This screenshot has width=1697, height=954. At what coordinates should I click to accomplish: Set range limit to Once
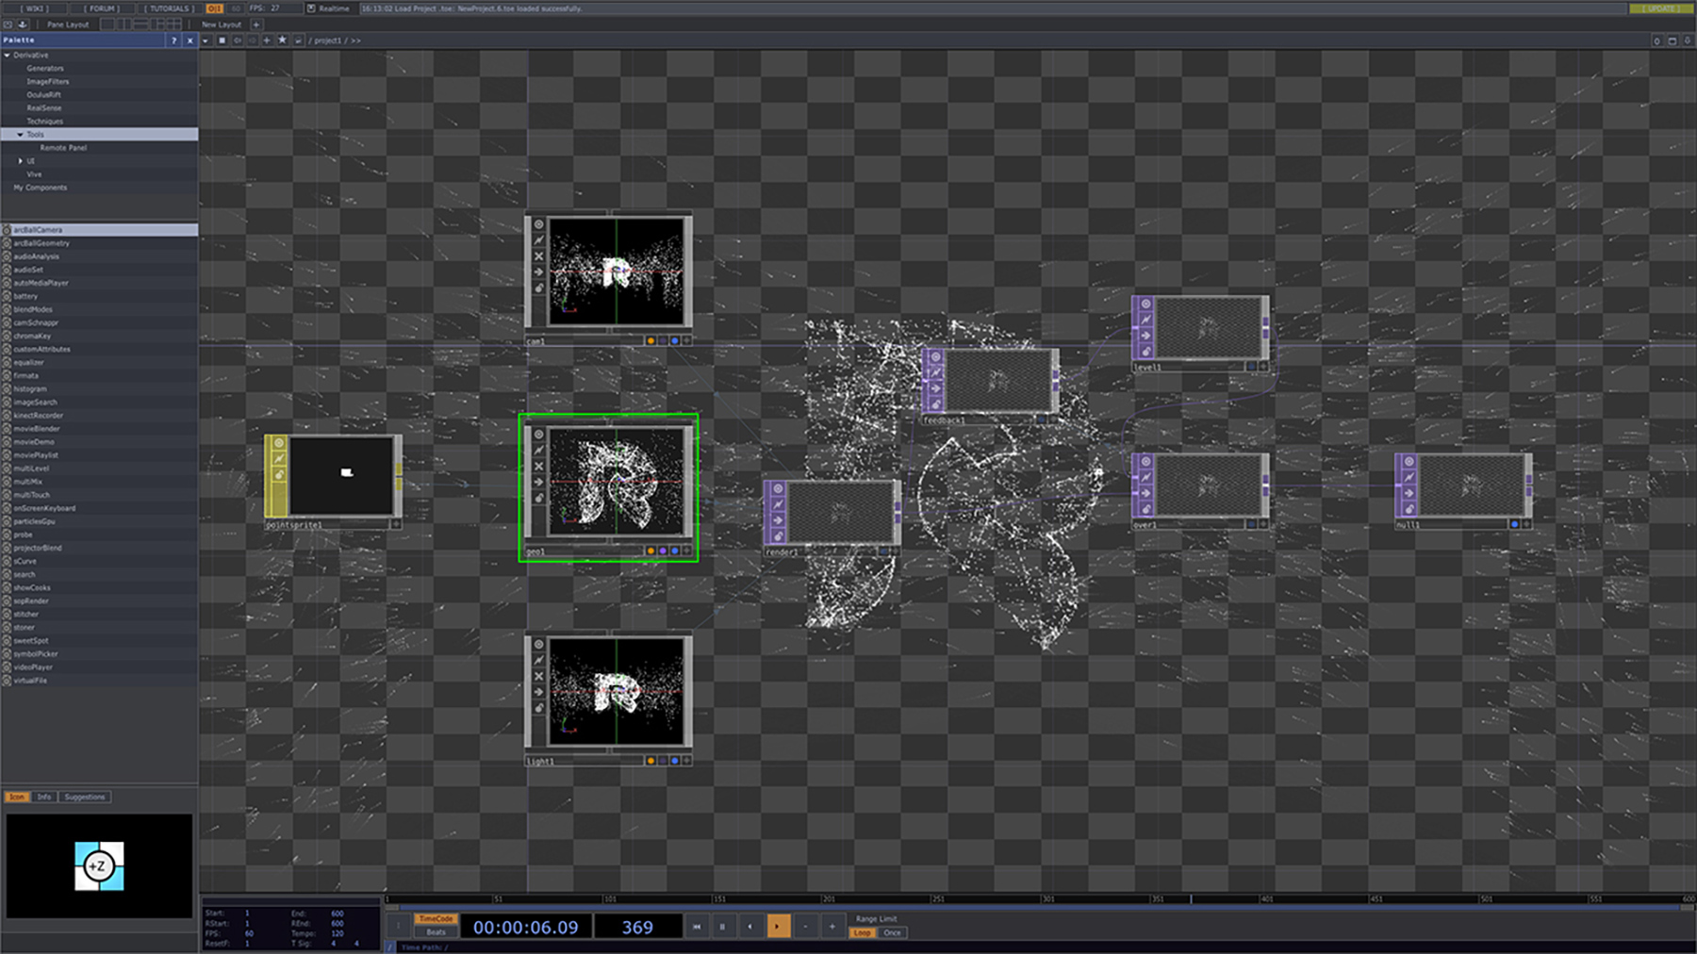point(892,933)
